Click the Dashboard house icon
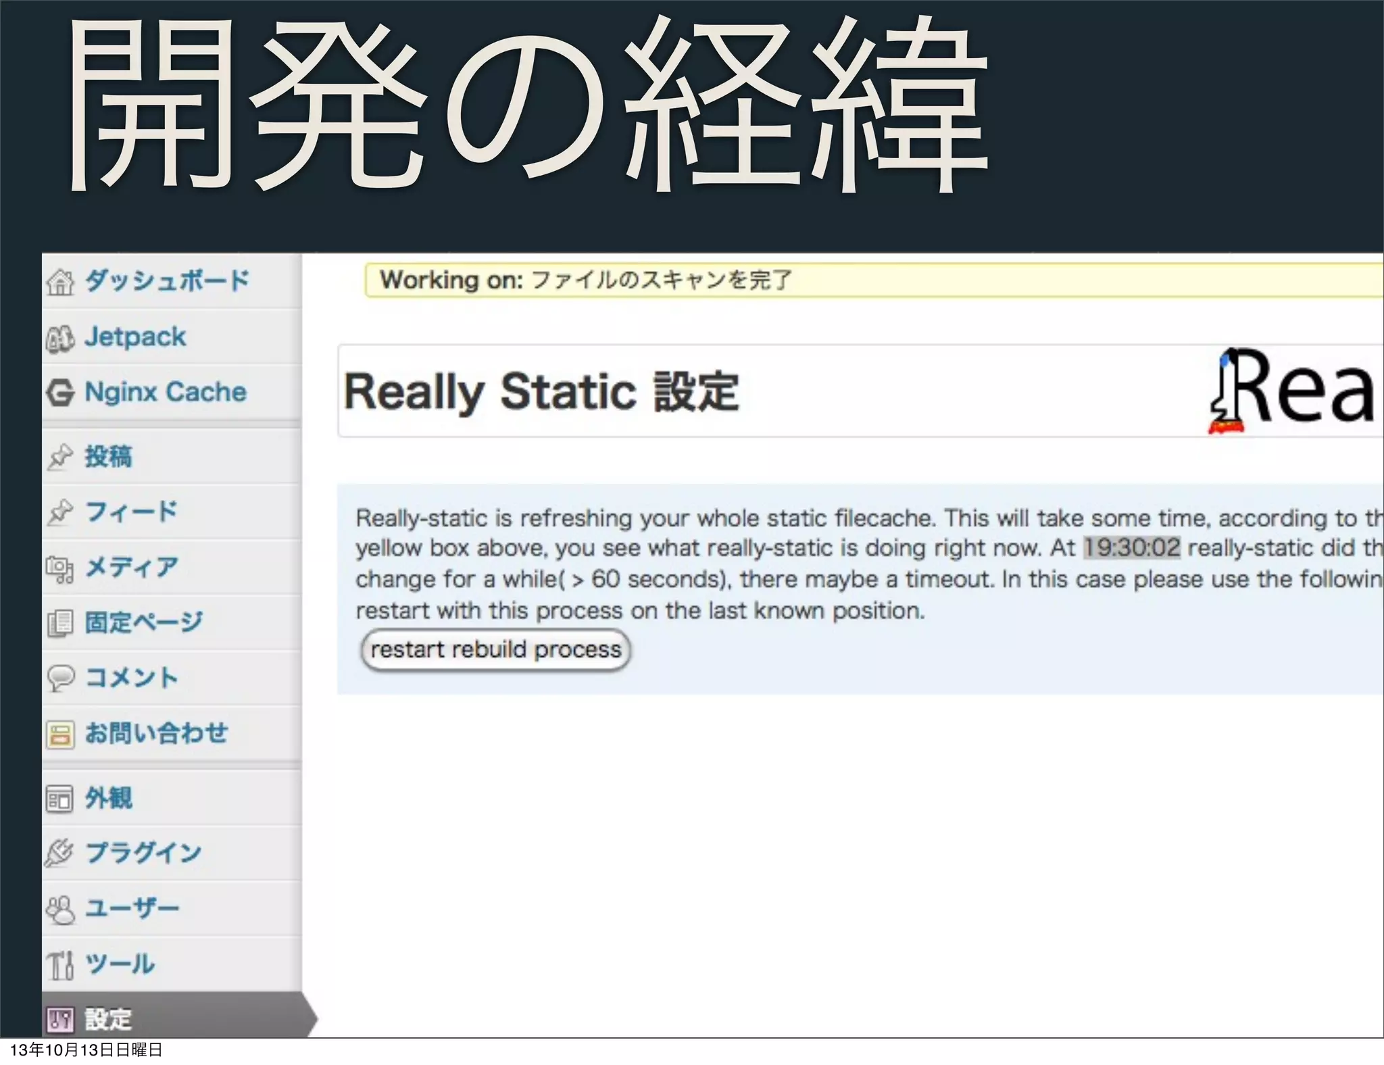 tap(60, 282)
